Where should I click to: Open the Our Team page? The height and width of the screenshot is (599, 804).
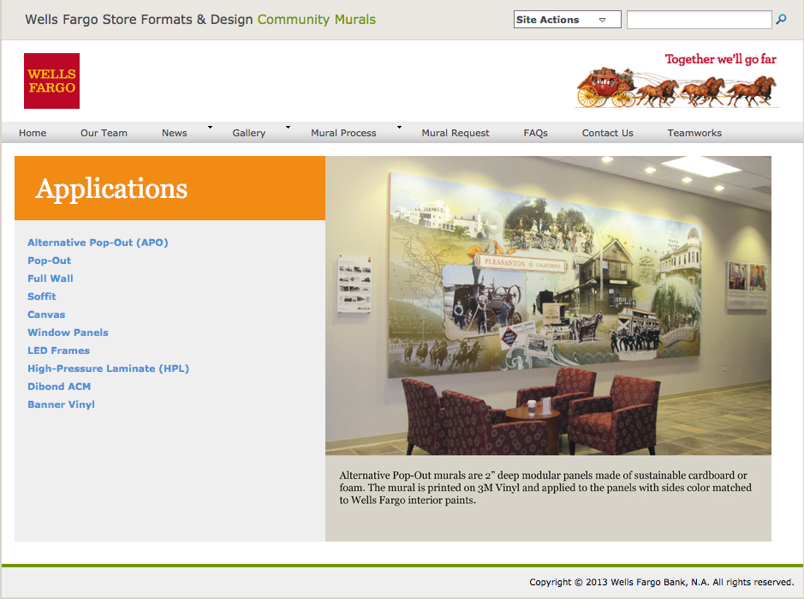click(104, 133)
